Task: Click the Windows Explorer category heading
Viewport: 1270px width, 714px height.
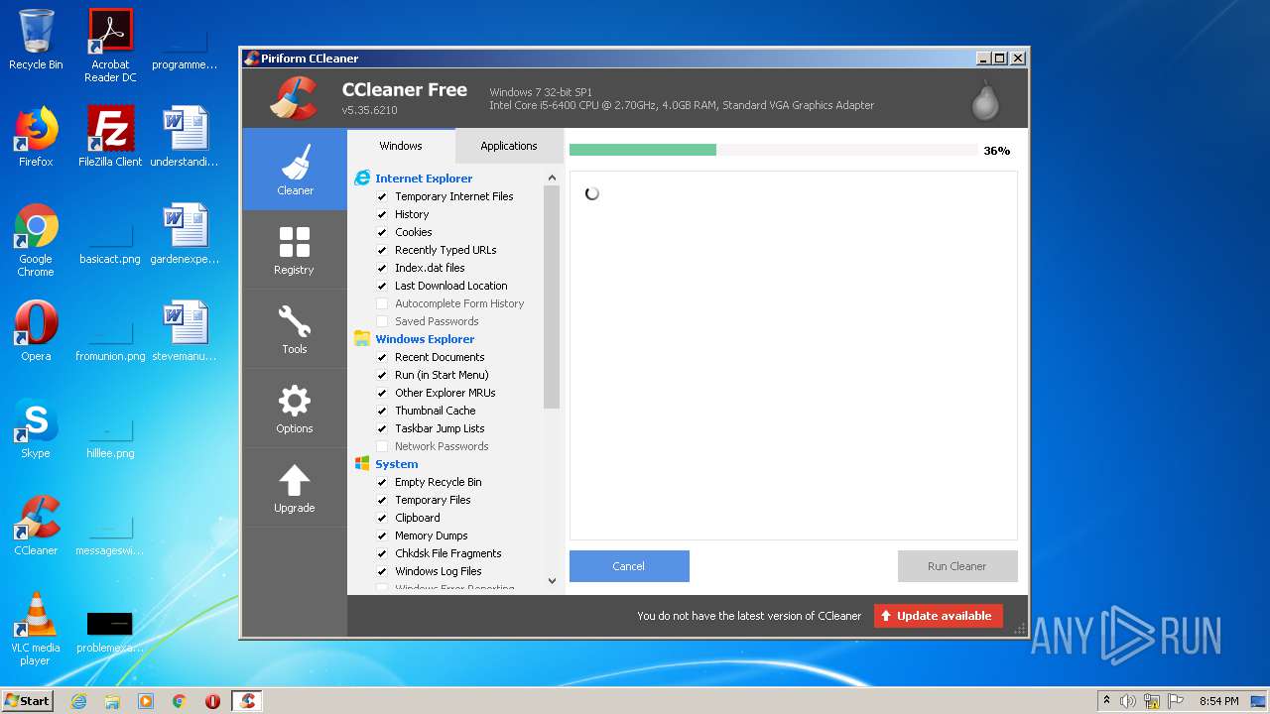Action: tap(425, 339)
